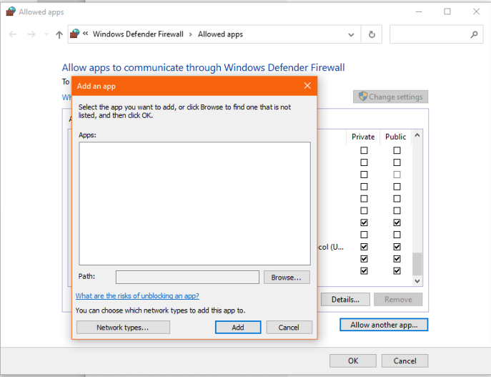Navigate to Windows Defender Firewall breadcrumb
This screenshot has height=377, width=491.
click(x=138, y=34)
